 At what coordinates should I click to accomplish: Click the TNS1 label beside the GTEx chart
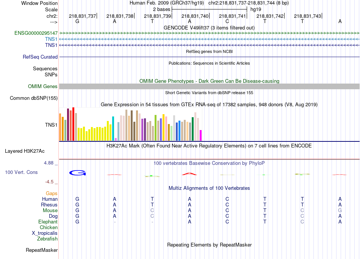[x=51, y=125]
